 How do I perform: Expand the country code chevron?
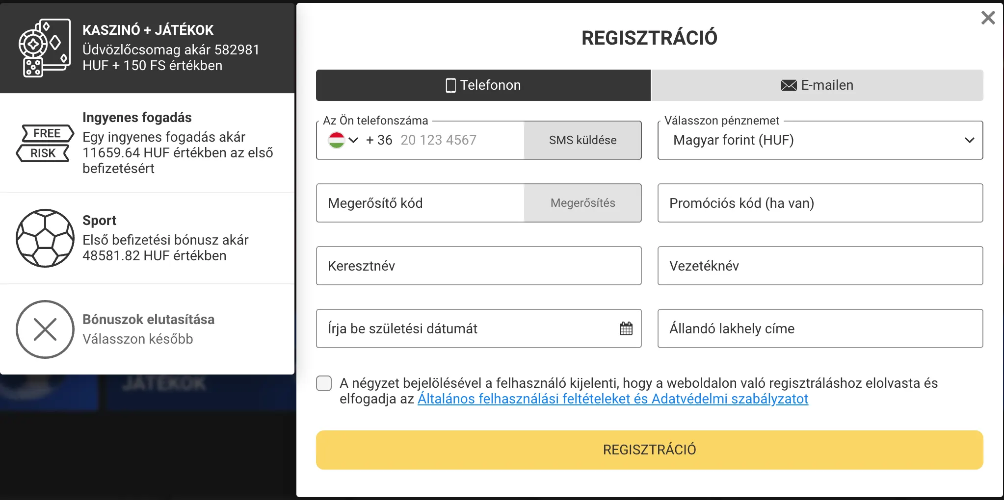click(354, 141)
